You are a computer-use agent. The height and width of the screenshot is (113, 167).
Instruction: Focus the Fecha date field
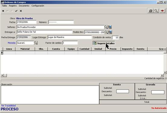tap(26, 22)
